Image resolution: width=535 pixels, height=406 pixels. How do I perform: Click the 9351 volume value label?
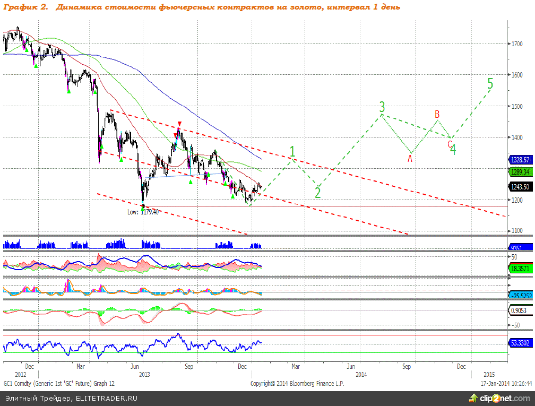coord(517,248)
